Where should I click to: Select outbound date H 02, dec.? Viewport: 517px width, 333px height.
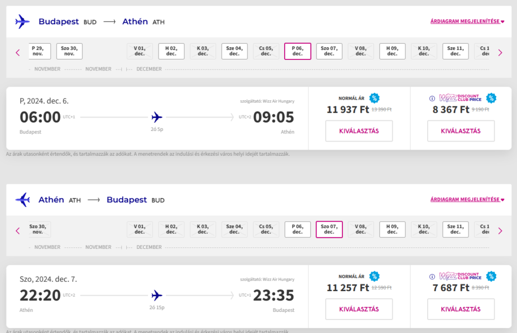coord(172,51)
